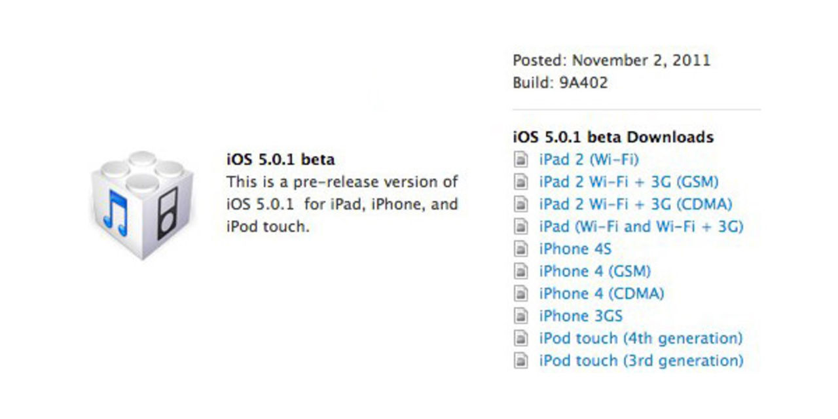Select the Build: 9A402 text
The image size is (838, 419).
click(x=560, y=82)
